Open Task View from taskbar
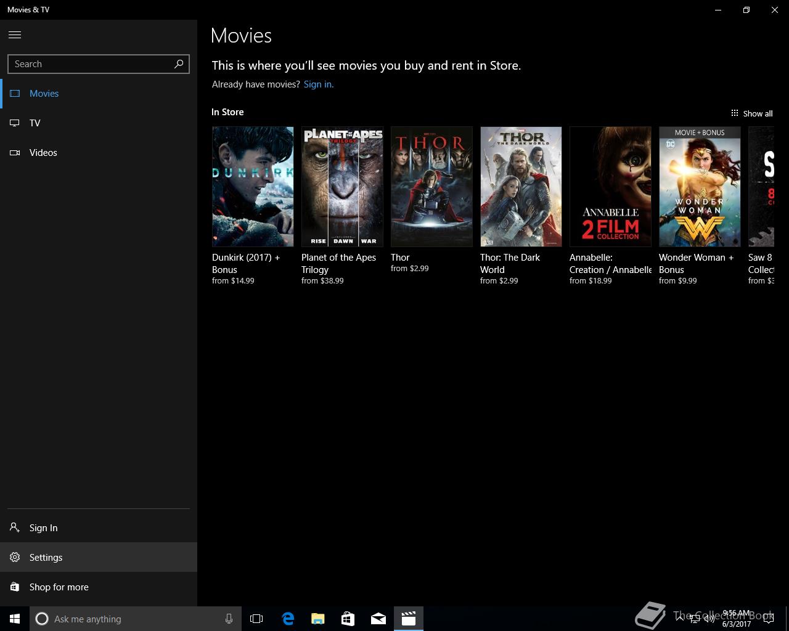The width and height of the screenshot is (789, 631). [x=256, y=619]
